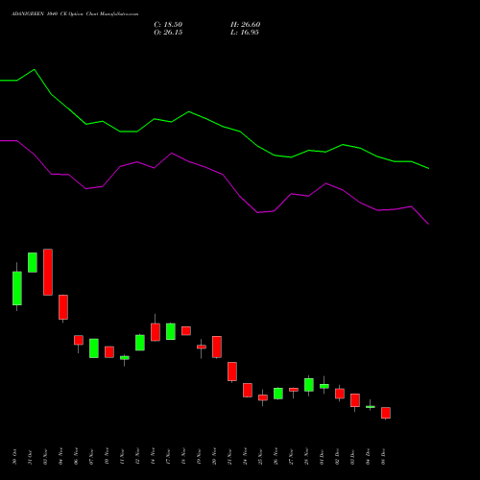The height and width of the screenshot is (480, 480).
Task: Click the 17 Nov date label
Action: (x=168, y=457)
